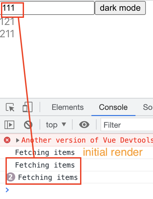The width and height of the screenshot is (153, 199).
Task: Click the Another version of Vue Devtools text
Action: click(x=87, y=140)
